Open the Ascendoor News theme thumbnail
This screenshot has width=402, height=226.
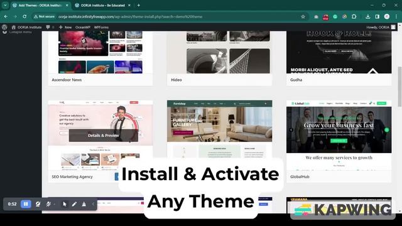click(100, 52)
